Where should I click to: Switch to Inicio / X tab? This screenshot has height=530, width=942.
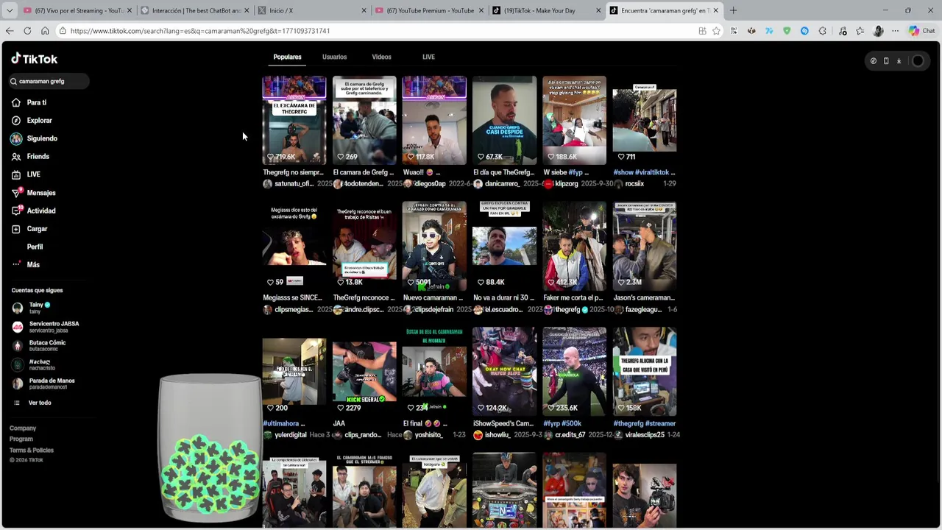click(x=313, y=10)
